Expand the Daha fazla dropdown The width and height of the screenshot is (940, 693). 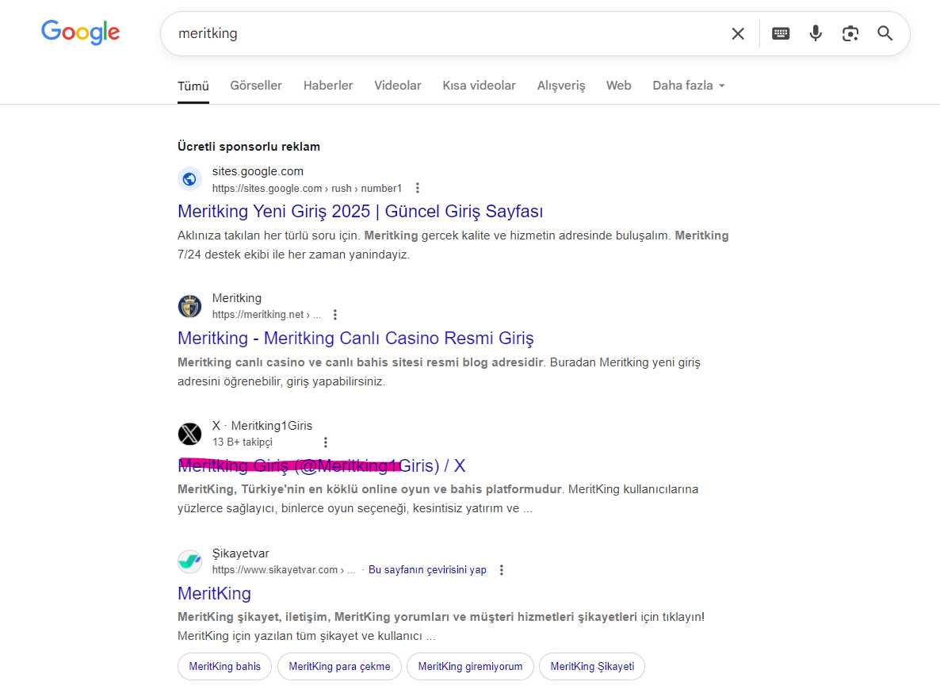click(x=689, y=85)
